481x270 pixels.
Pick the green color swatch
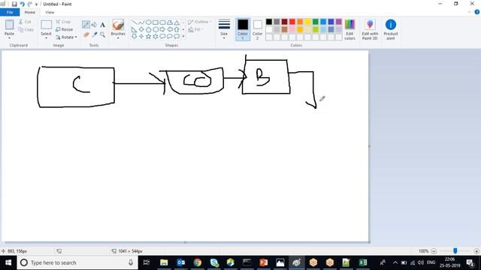tap(316, 22)
